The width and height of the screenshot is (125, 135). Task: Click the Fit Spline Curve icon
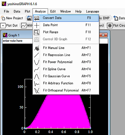[x=37, y=69]
